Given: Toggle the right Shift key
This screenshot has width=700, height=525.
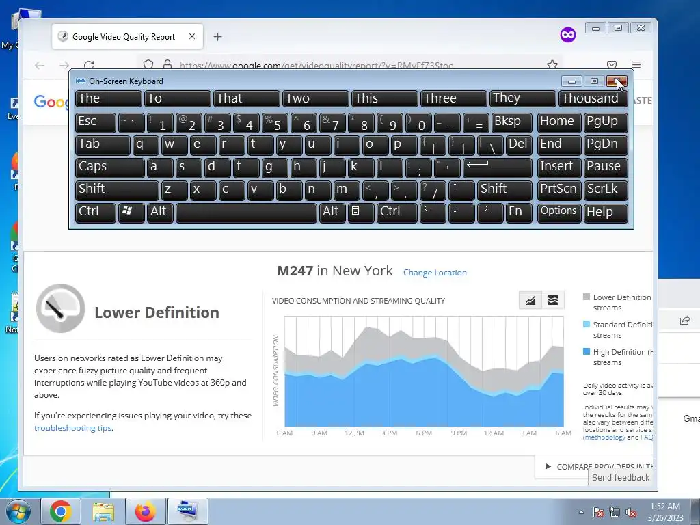Looking at the screenshot, I should coord(504,190).
